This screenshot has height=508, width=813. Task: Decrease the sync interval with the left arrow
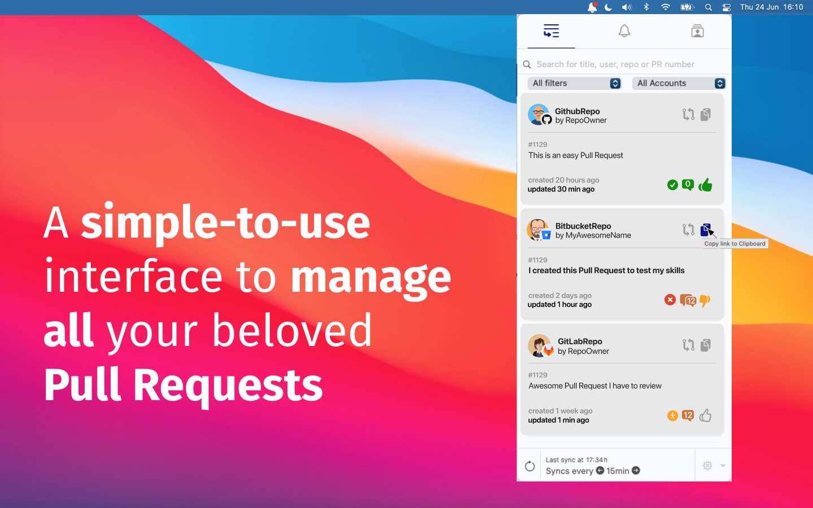(600, 470)
